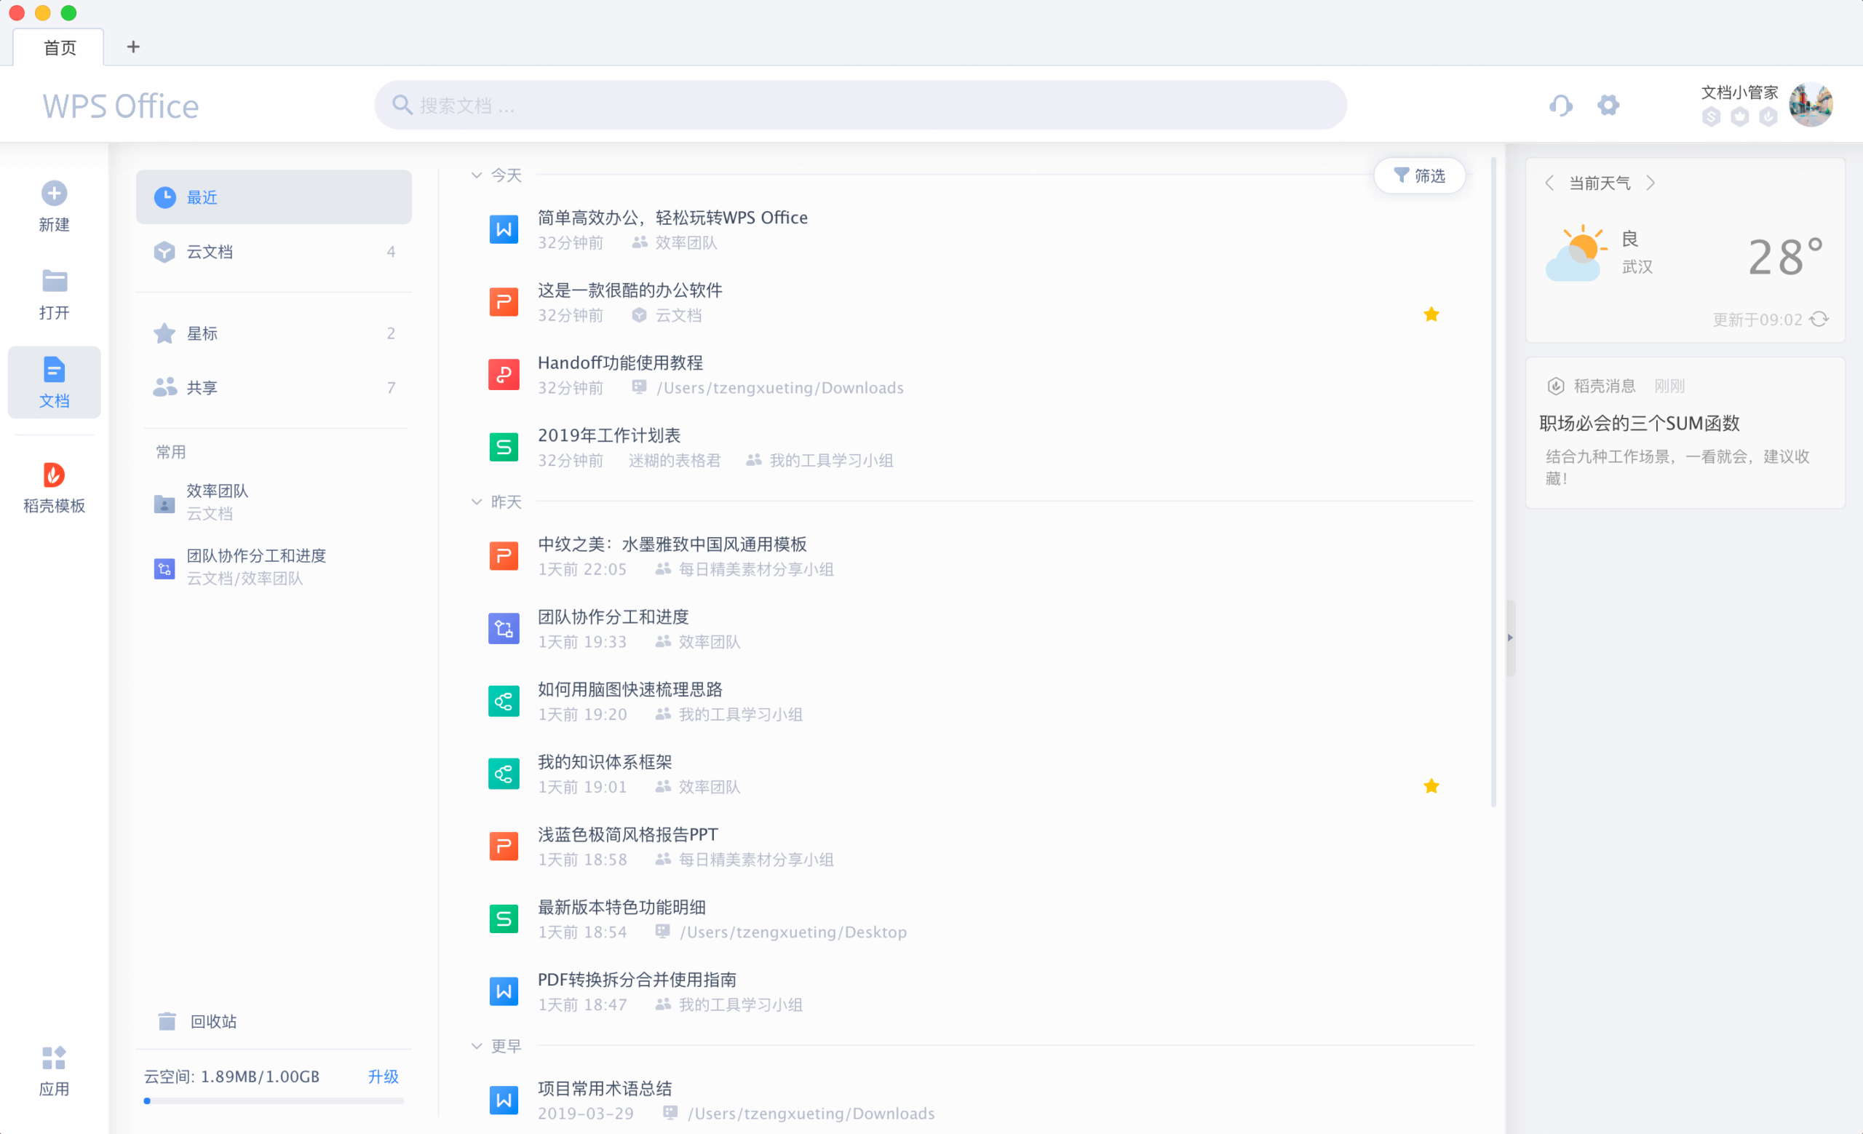Click the 升级 upgrade link
The height and width of the screenshot is (1134, 1863).
383,1076
